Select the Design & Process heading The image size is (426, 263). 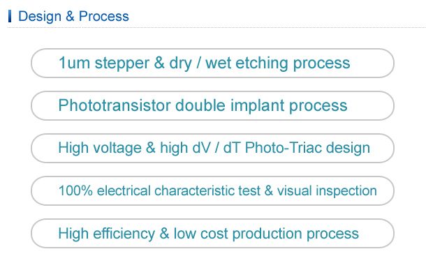pos(73,16)
